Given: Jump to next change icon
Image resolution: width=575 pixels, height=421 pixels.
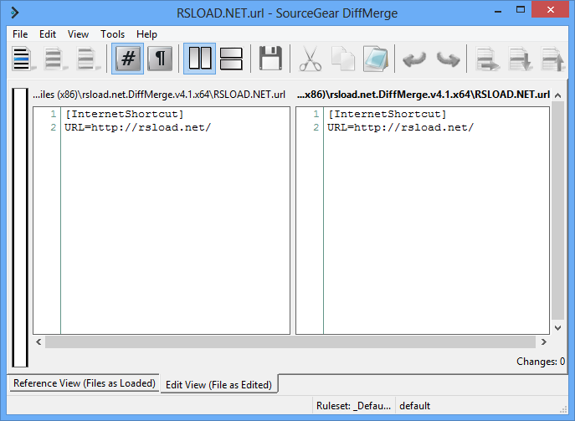Looking at the screenshot, I should coord(520,59).
